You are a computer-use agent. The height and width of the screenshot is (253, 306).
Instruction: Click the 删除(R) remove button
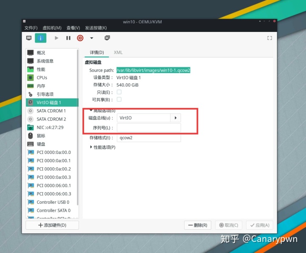pyautogui.click(x=198, y=225)
